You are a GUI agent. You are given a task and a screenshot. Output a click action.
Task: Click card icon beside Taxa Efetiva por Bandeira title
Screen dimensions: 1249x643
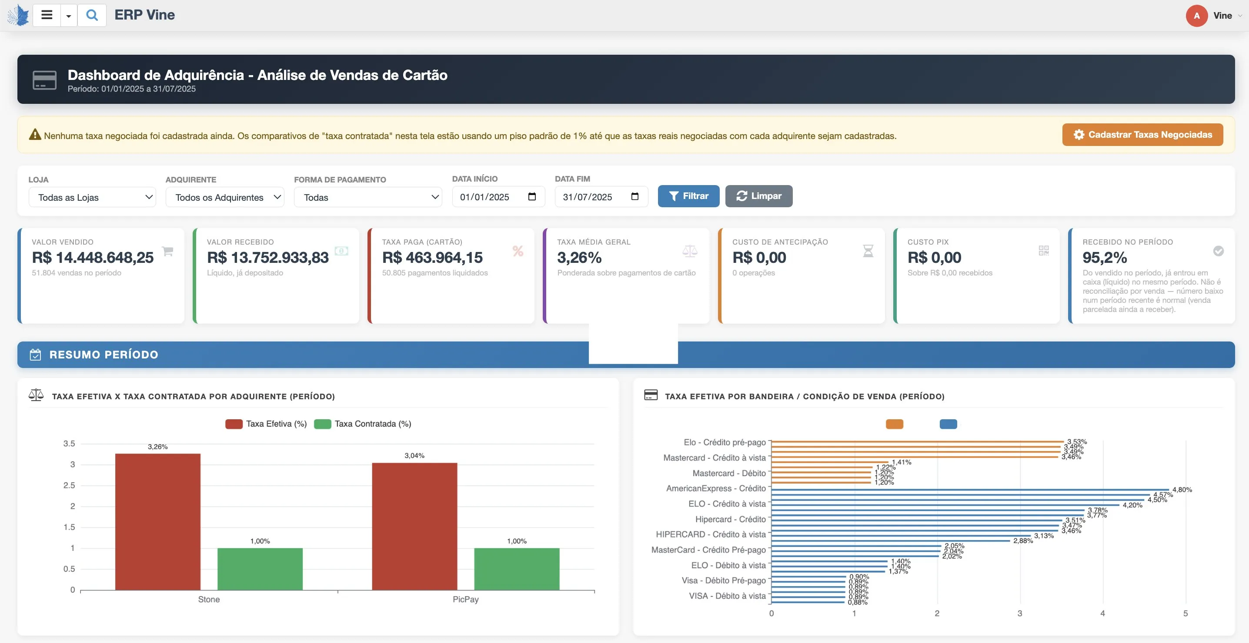(651, 395)
